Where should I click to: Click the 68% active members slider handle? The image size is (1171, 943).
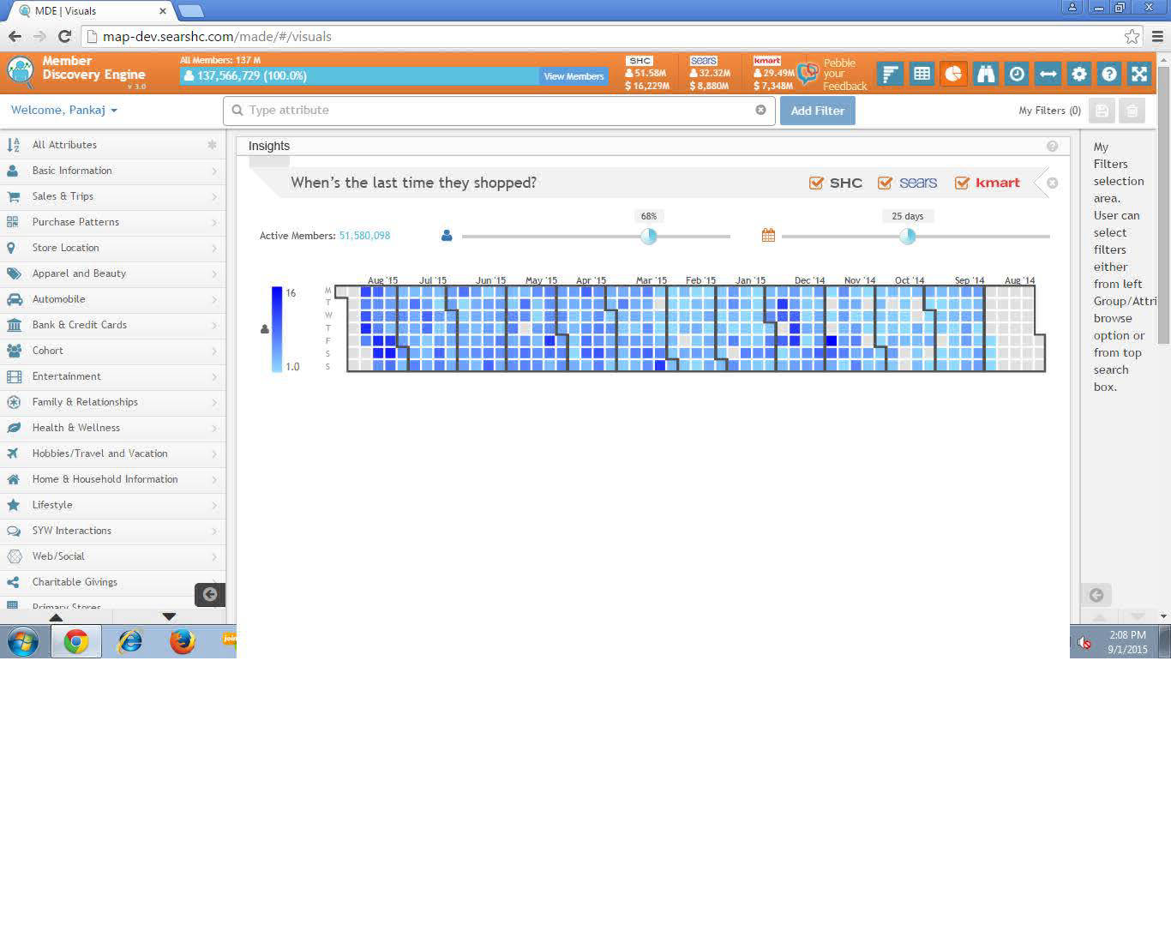[x=649, y=236]
